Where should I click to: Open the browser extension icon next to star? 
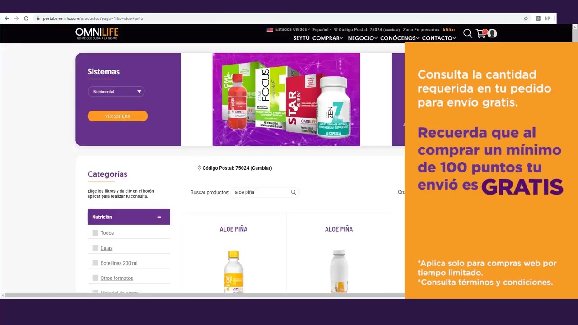pyautogui.click(x=538, y=19)
